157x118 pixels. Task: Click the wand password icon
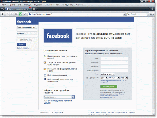pos(25,14)
